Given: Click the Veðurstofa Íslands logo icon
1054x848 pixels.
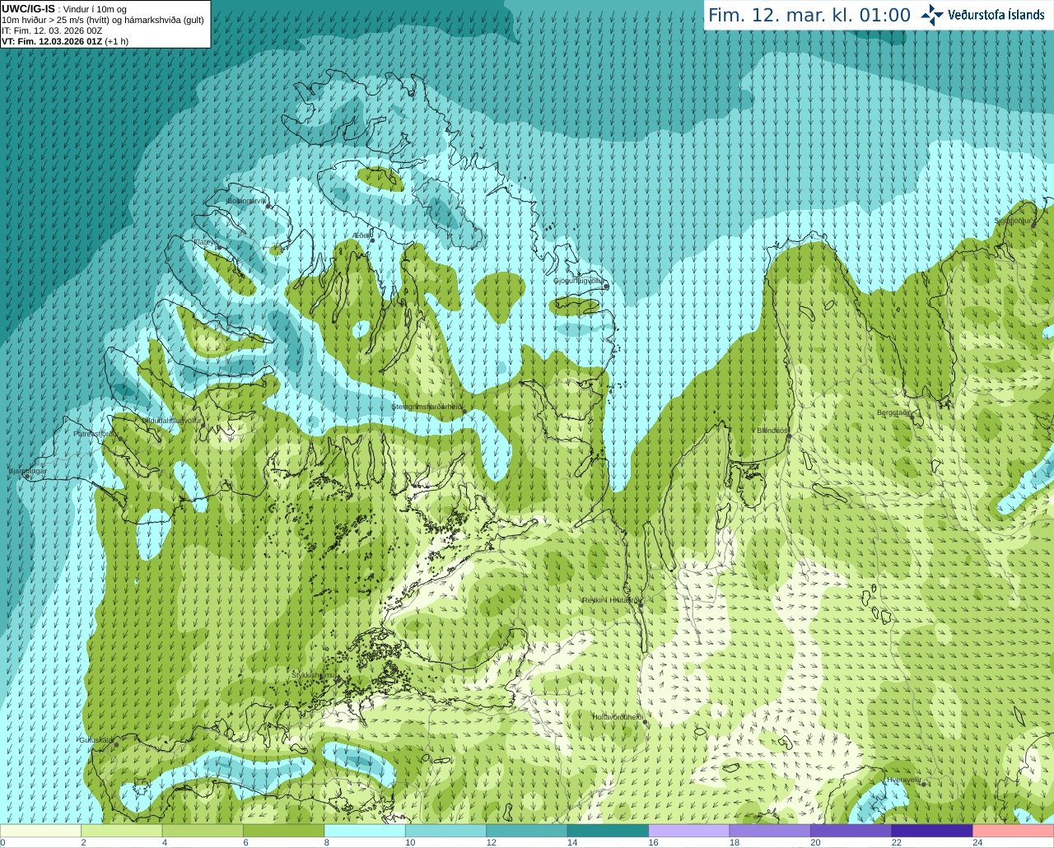Looking at the screenshot, I should tap(932, 15).
